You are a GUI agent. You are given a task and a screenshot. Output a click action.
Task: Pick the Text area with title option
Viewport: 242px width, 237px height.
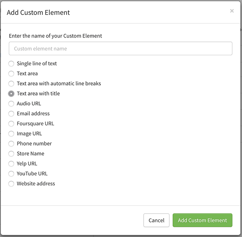coord(11,94)
